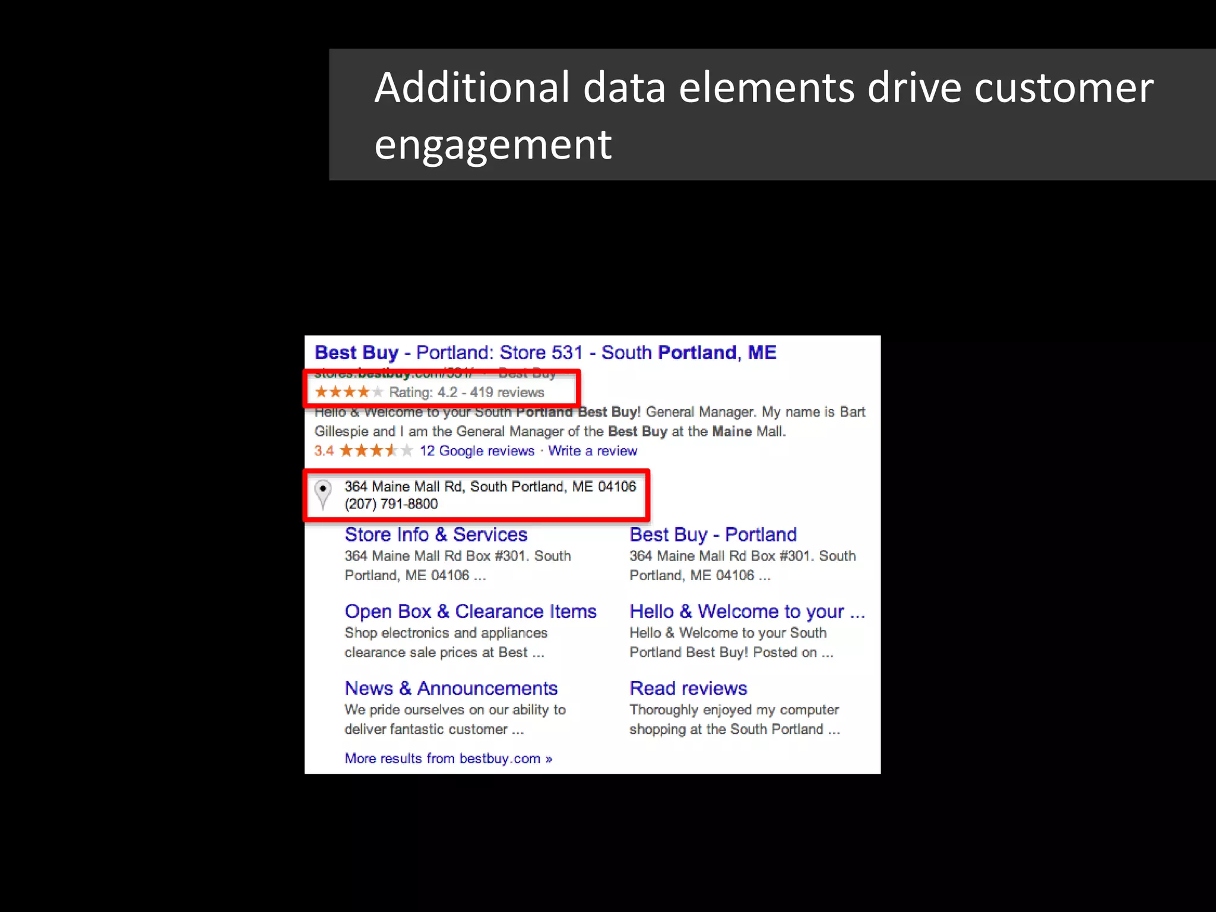The height and width of the screenshot is (912, 1216).
Task: Click the 3.4 Google rating stars
Action: pos(376,451)
